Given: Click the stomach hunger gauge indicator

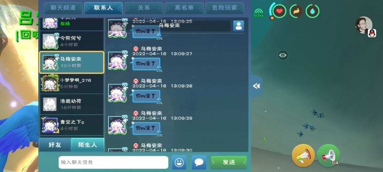Looking at the screenshot, I should point(296,11).
